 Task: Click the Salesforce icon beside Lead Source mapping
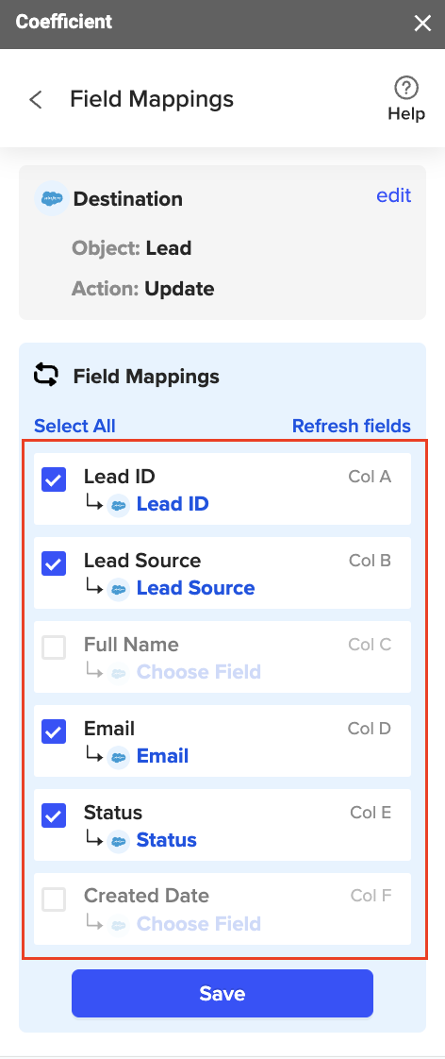point(119,588)
